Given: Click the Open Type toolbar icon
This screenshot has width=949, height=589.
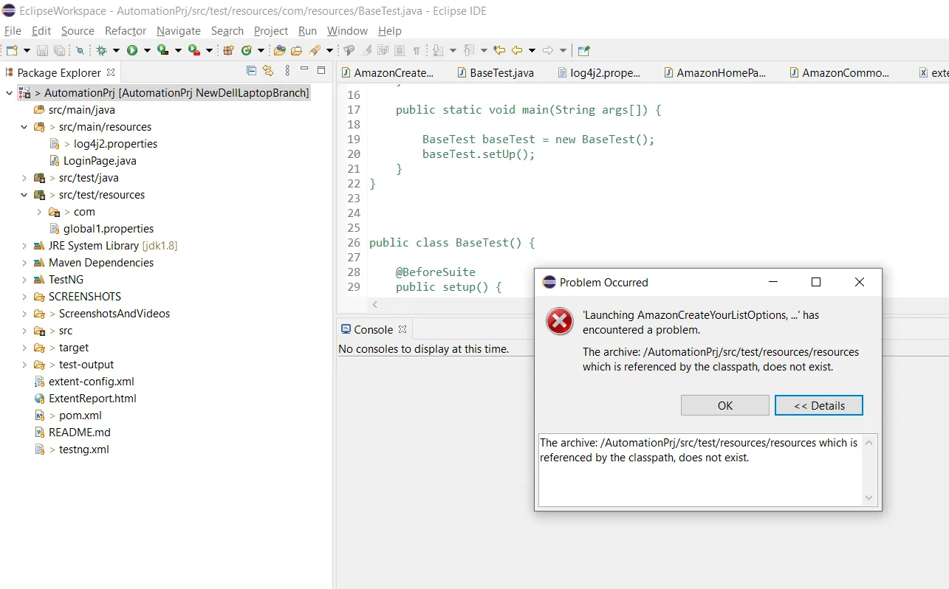Looking at the screenshot, I should click(279, 50).
